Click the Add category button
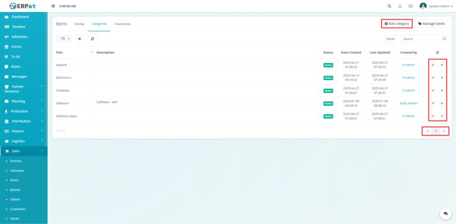 [x=397, y=24]
